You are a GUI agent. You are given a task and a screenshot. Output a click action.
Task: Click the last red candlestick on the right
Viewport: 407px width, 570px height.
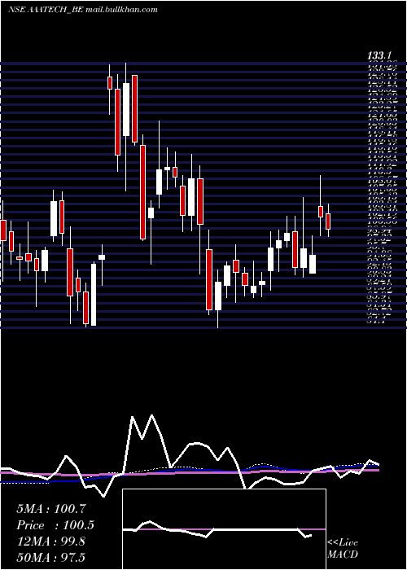tap(328, 221)
